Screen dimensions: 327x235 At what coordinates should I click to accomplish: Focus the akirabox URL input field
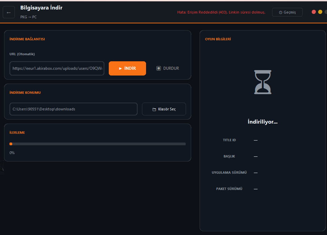(x=57, y=68)
